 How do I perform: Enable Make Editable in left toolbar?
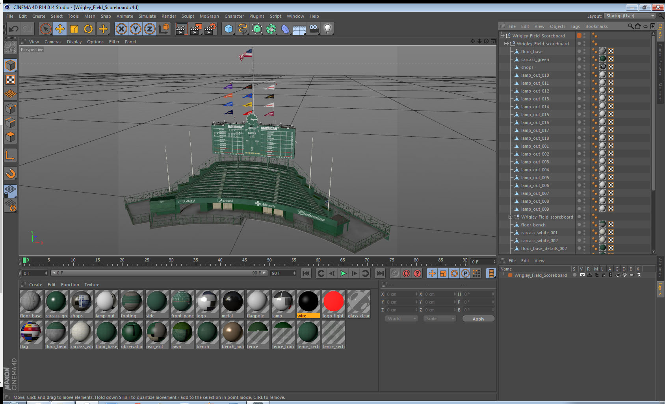10,47
